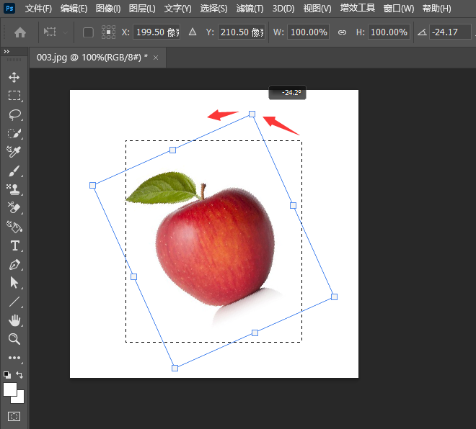Viewport: 476px width, 429px height.
Task: Select the Rectangular Marquee tool
Action: pos(14,96)
